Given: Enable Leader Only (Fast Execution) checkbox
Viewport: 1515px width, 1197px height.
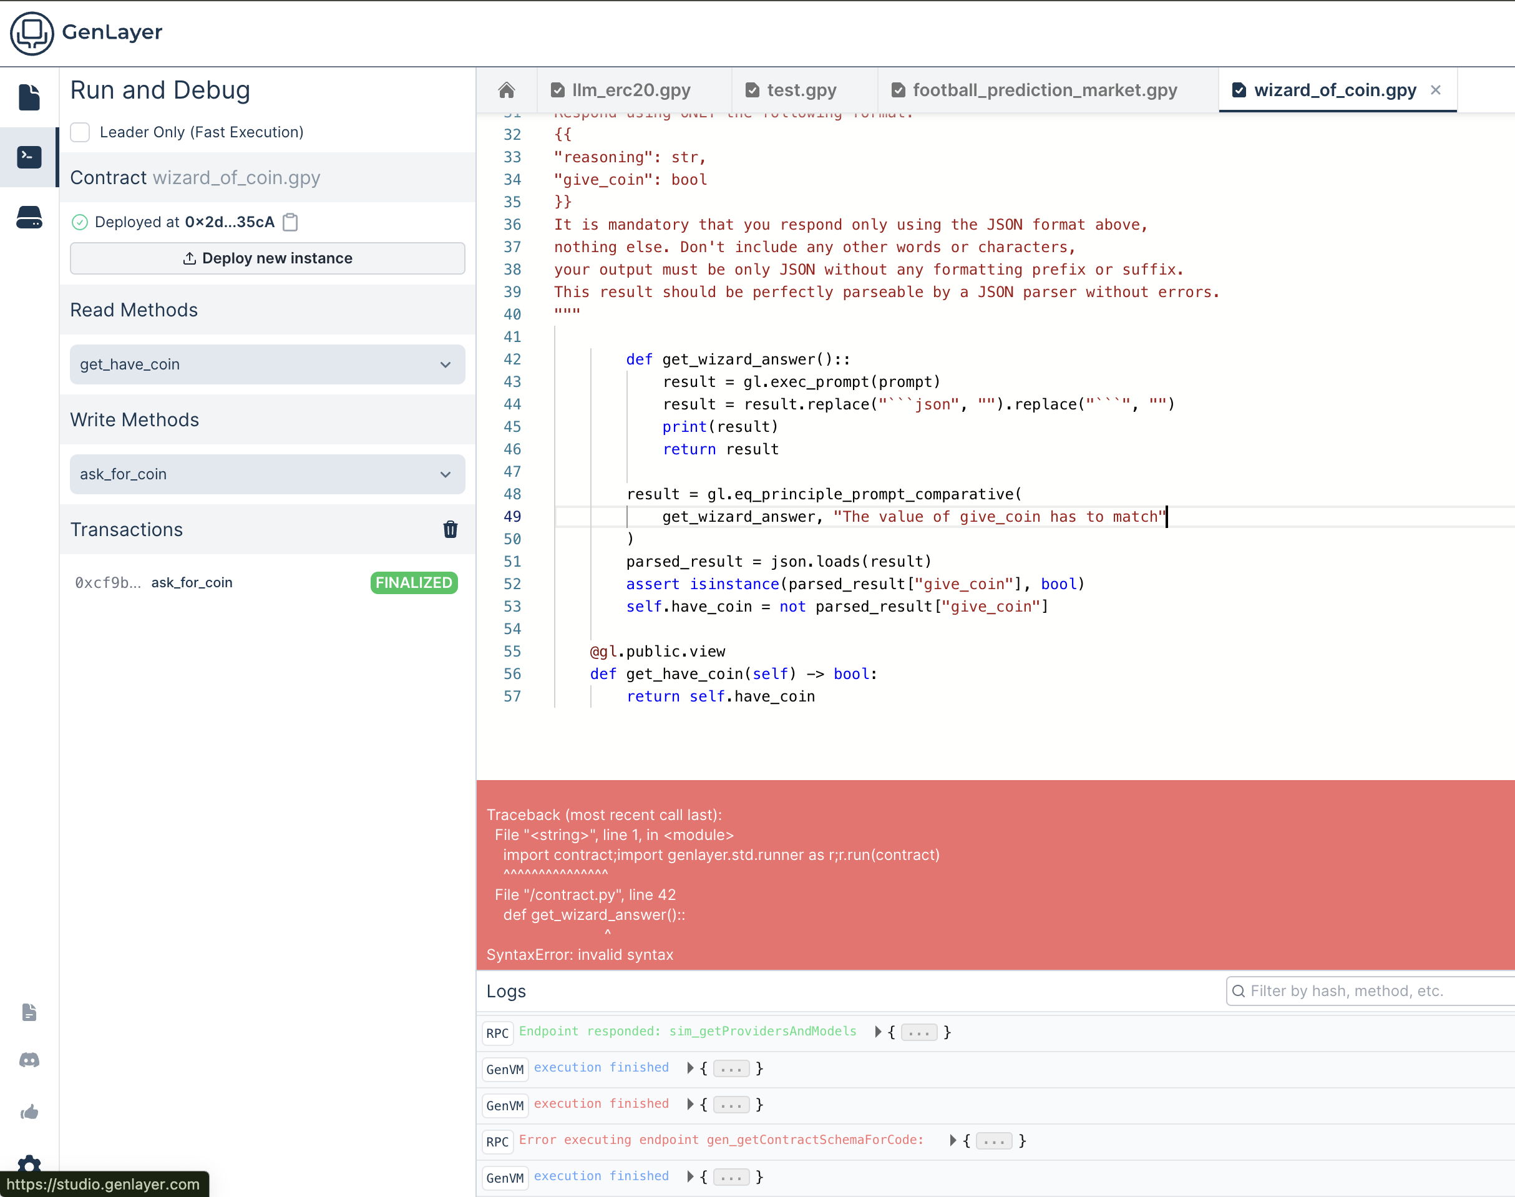Looking at the screenshot, I should click(80, 132).
